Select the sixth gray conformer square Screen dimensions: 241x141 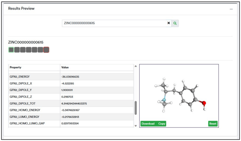click(x=40, y=50)
